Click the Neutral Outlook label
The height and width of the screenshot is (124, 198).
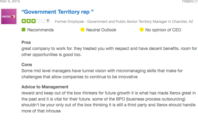pos(101,30)
